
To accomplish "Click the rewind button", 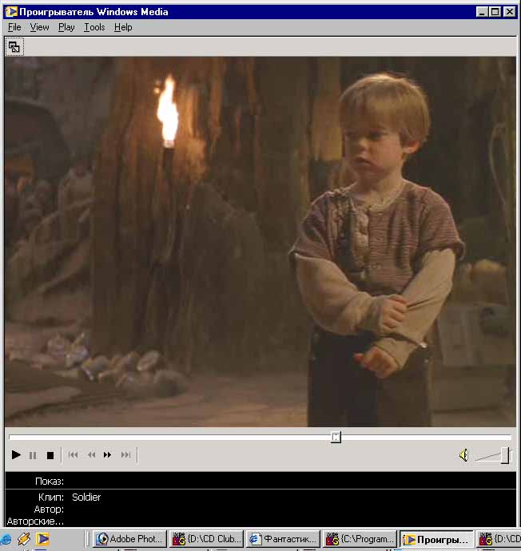I will coord(91,454).
